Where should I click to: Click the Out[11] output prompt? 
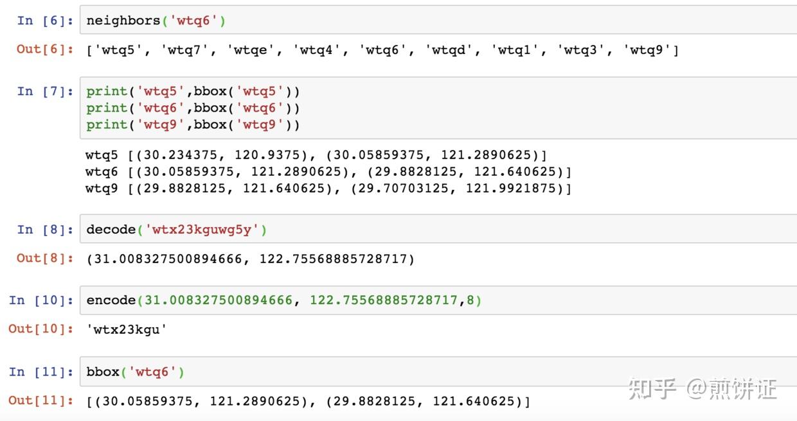click(41, 401)
